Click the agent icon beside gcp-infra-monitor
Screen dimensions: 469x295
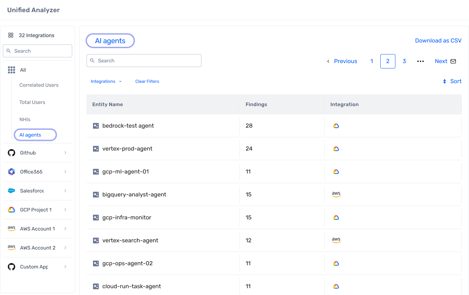(x=96, y=218)
